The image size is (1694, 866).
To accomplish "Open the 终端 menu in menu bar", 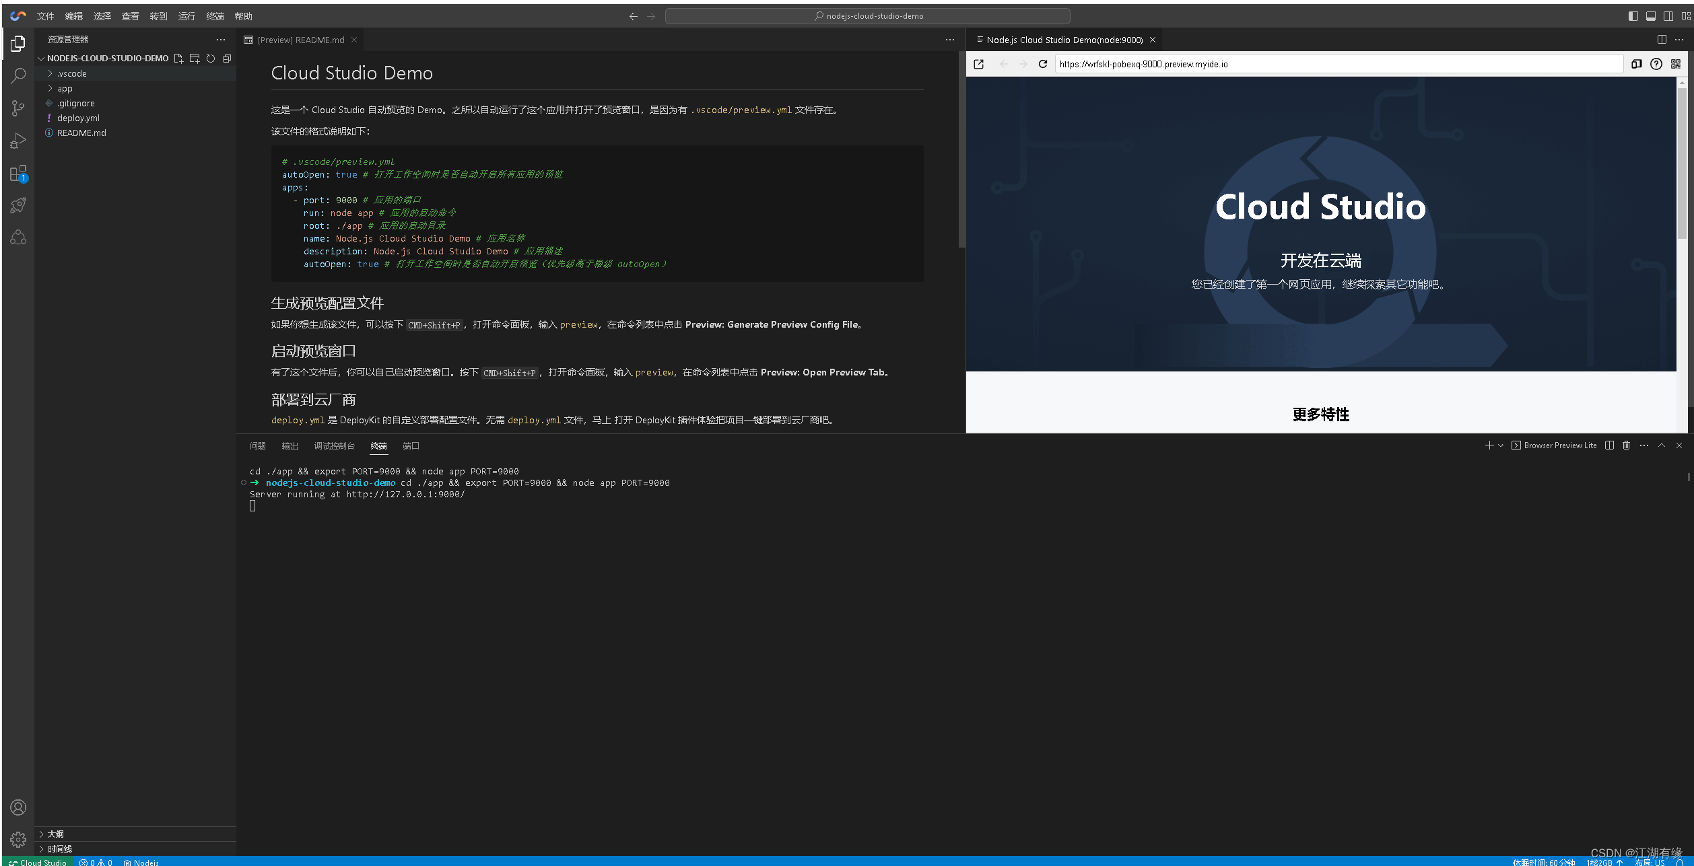I will click(x=215, y=16).
